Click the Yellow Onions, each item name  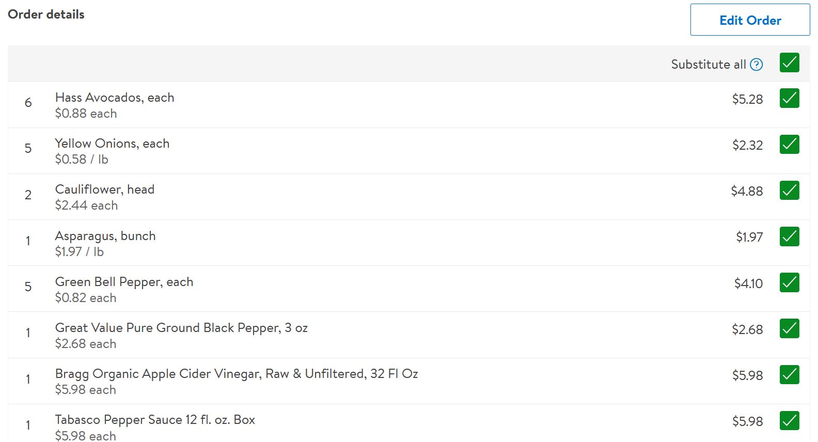click(x=112, y=144)
